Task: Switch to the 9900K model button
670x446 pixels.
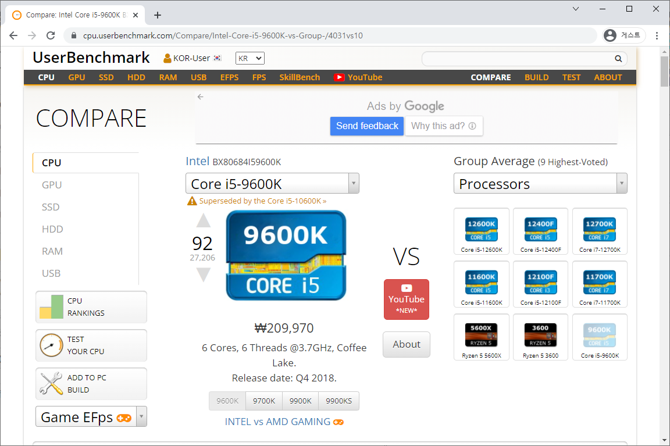Action: click(300, 401)
